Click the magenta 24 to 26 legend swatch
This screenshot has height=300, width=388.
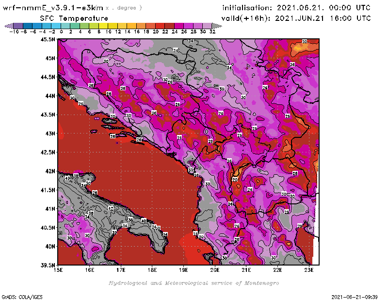pyautogui.click(x=178, y=26)
